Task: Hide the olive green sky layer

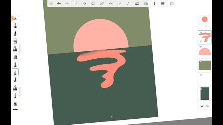Action: coord(201,61)
